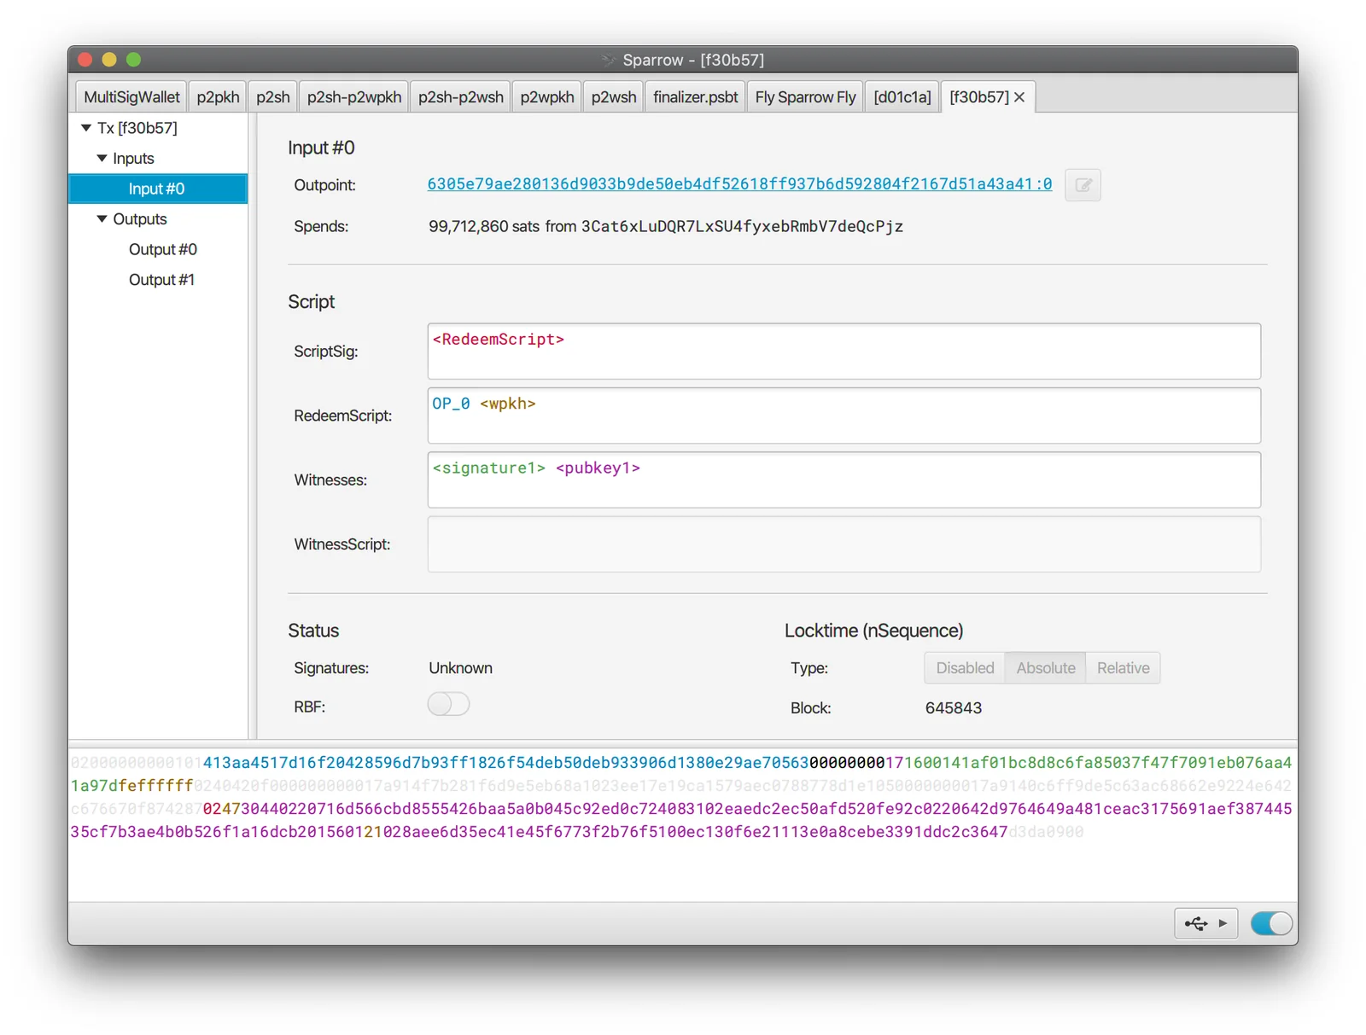This screenshot has height=1035, width=1366.
Task: Open the arrow dropdown beside USB icon
Action: [1223, 923]
